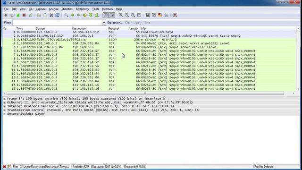Click Profile: Default in status bar
Viewport: 302px width, 170px height.
coord(263,167)
